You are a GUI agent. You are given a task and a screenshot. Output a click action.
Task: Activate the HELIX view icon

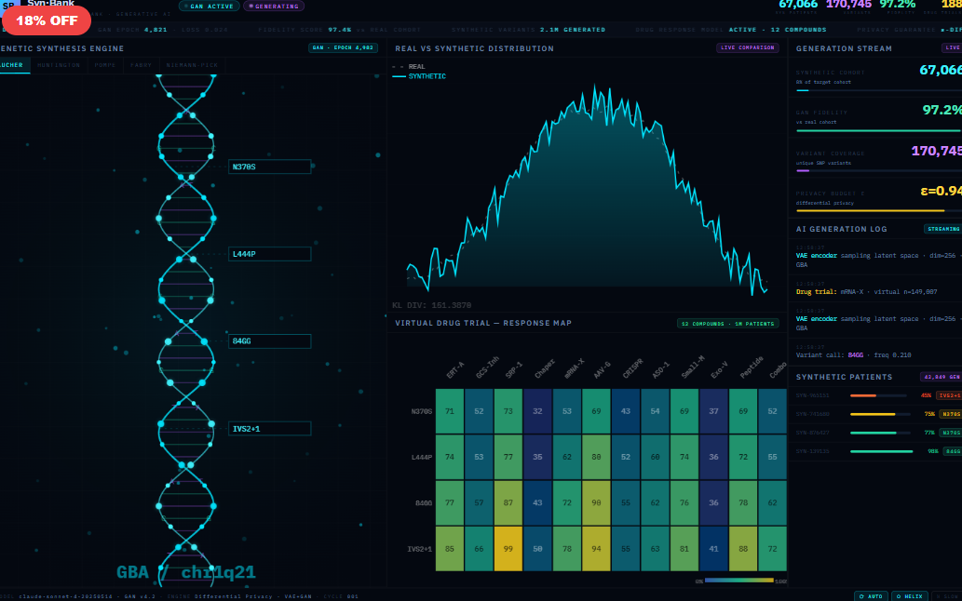click(897, 595)
